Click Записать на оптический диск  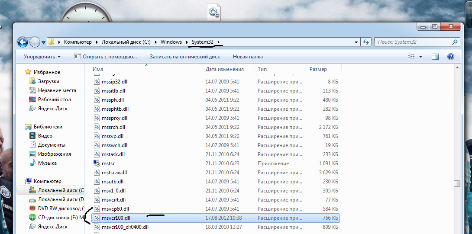(185, 57)
